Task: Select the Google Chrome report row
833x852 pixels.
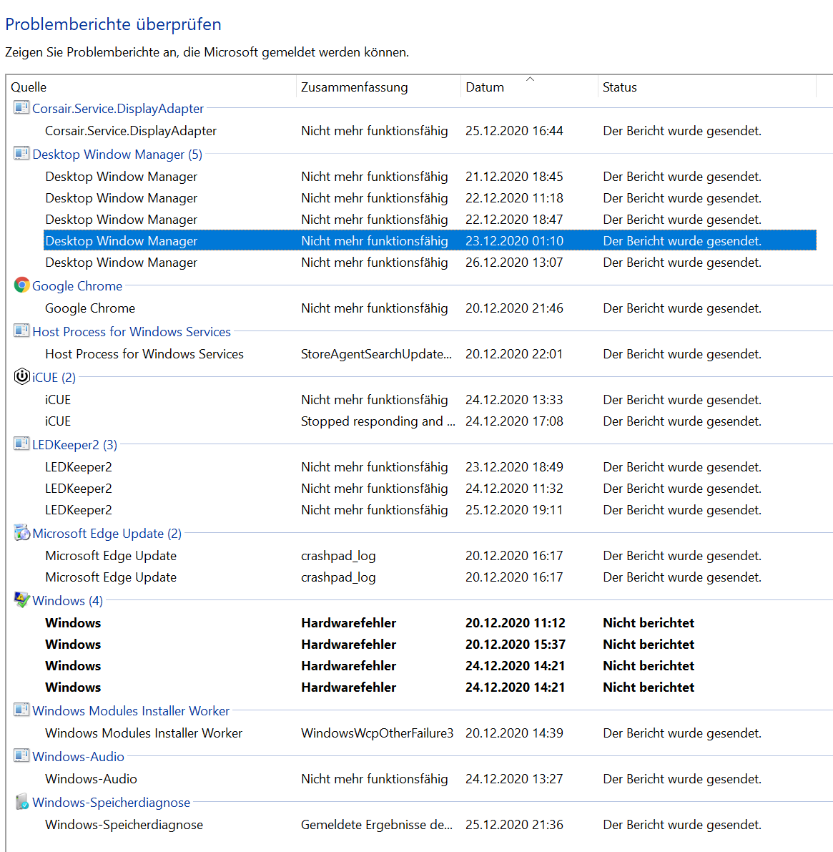Action: 430,308
